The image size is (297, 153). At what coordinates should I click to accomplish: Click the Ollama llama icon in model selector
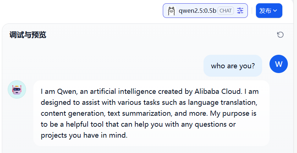pos(171,11)
